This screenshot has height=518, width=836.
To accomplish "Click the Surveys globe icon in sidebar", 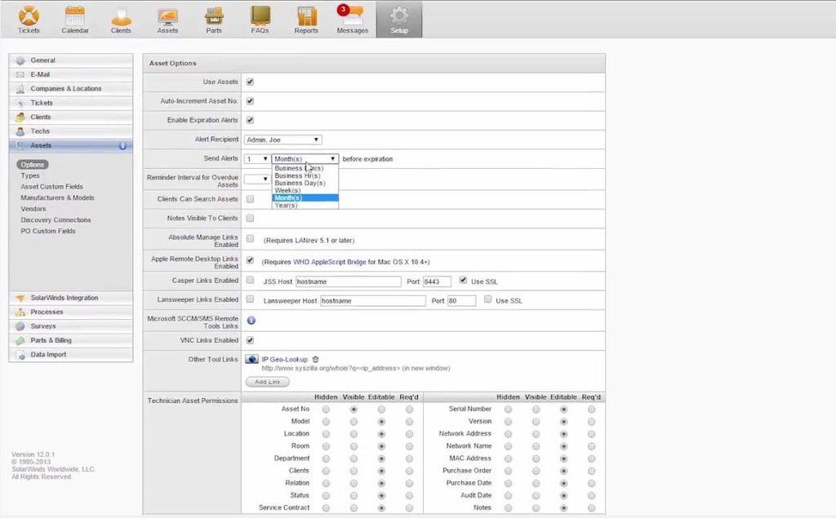I will coord(20,326).
